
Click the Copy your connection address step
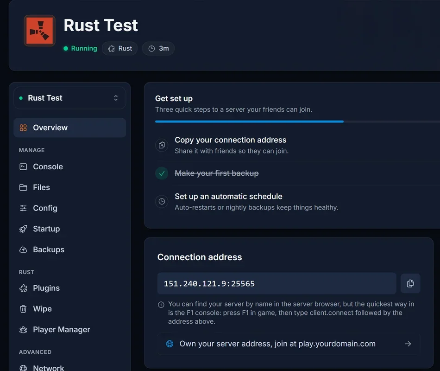click(x=297, y=145)
